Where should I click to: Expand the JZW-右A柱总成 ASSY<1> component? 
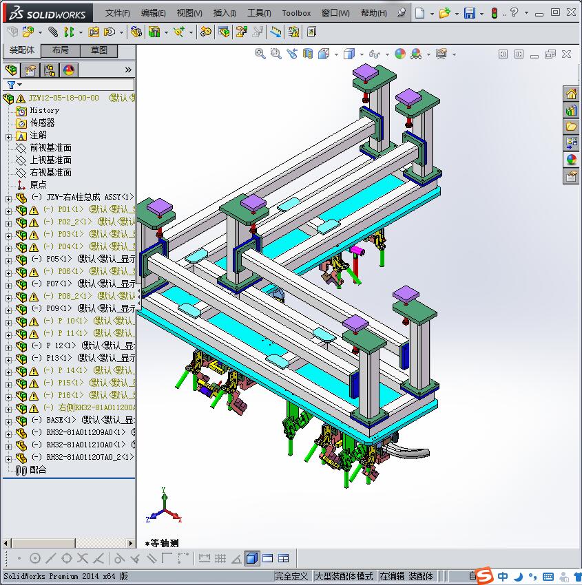(8, 199)
